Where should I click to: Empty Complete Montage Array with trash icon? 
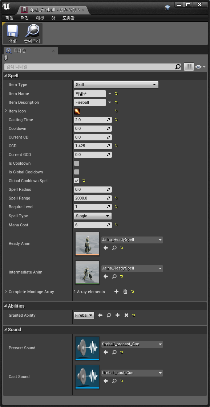(x=125, y=292)
